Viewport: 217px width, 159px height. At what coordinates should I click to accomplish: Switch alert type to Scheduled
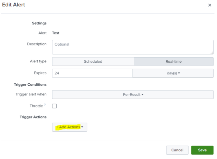click(93, 62)
